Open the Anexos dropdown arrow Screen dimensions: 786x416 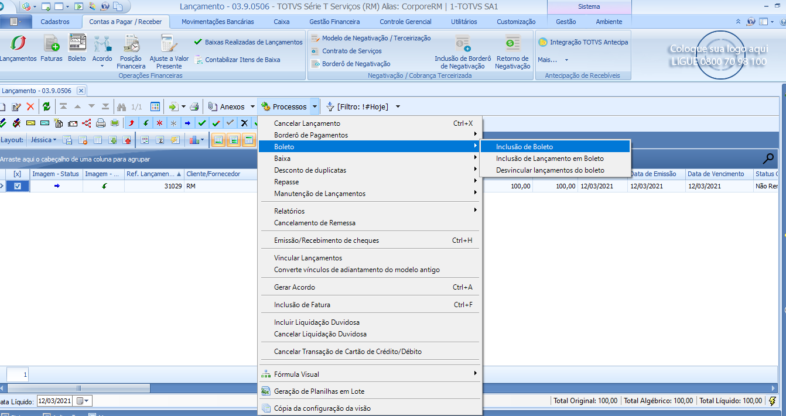click(252, 106)
